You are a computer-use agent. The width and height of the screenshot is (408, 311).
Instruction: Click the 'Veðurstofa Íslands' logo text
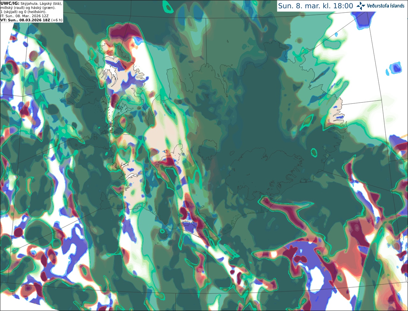point(386,6)
